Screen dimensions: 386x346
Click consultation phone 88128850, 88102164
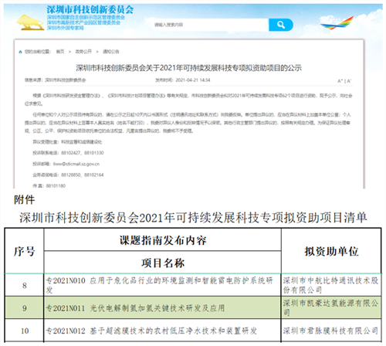click(x=83, y=175)
